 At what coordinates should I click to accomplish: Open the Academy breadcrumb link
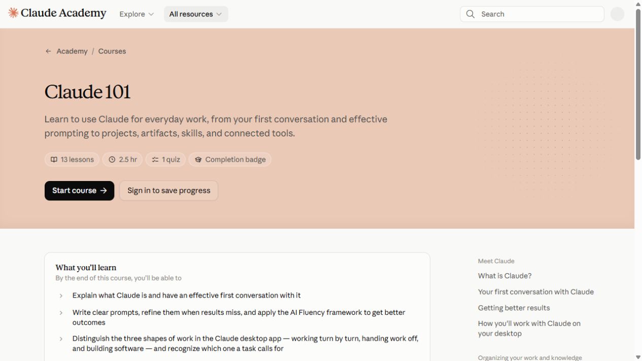coord(72,51)
